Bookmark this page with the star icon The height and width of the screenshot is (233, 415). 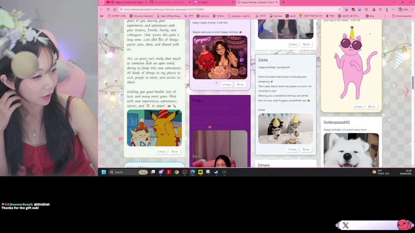point(340,9)
